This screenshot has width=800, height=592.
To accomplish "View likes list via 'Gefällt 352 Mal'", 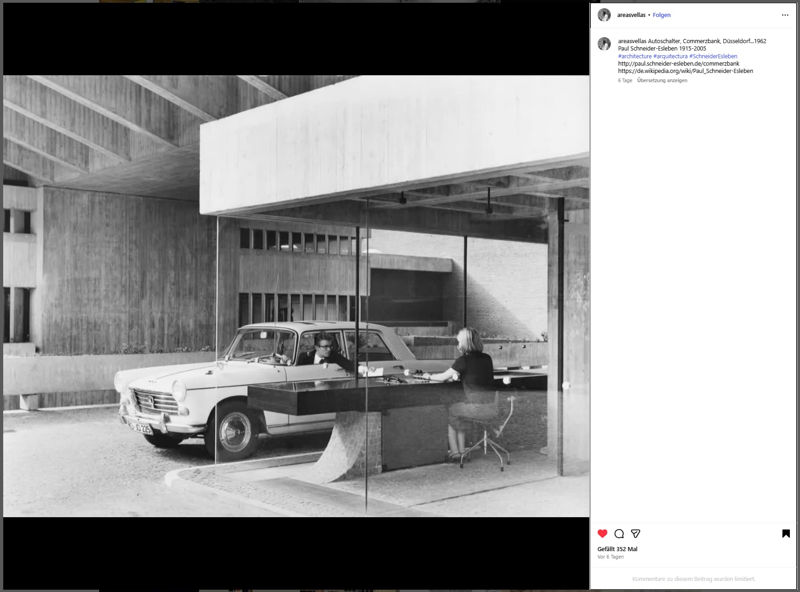I will coord(617,549).
